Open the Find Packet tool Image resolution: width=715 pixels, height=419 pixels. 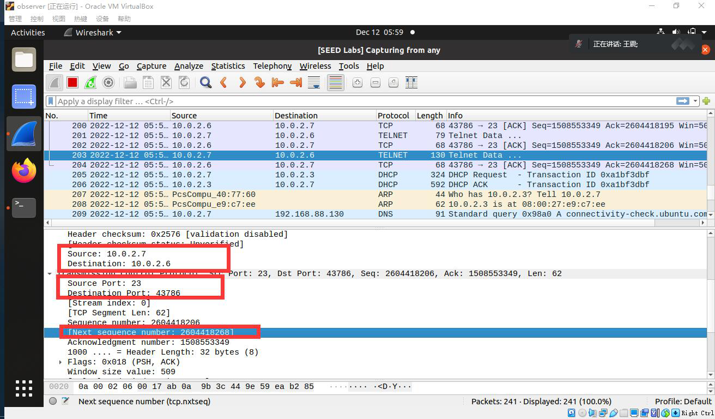pyautogui.click(x=205, y=82)
